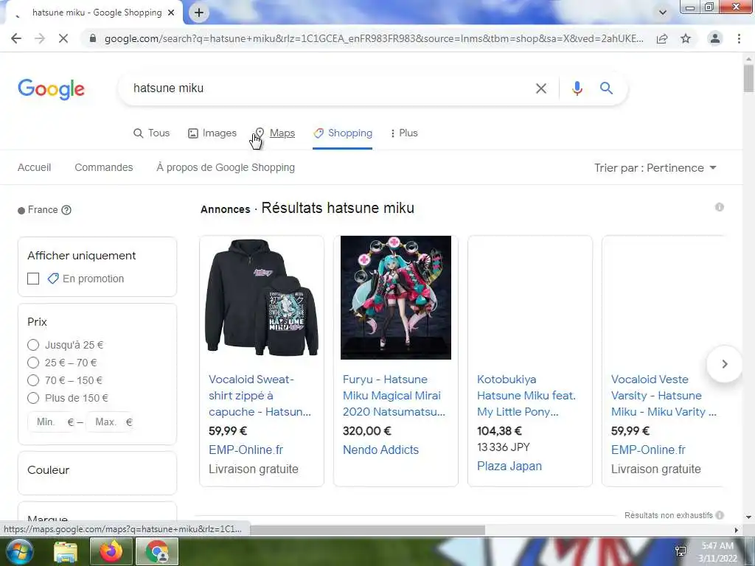Click the info icon by Résultats non exhaustifs
The height and width of the screenshot is (566, 755).
(720, 515)
